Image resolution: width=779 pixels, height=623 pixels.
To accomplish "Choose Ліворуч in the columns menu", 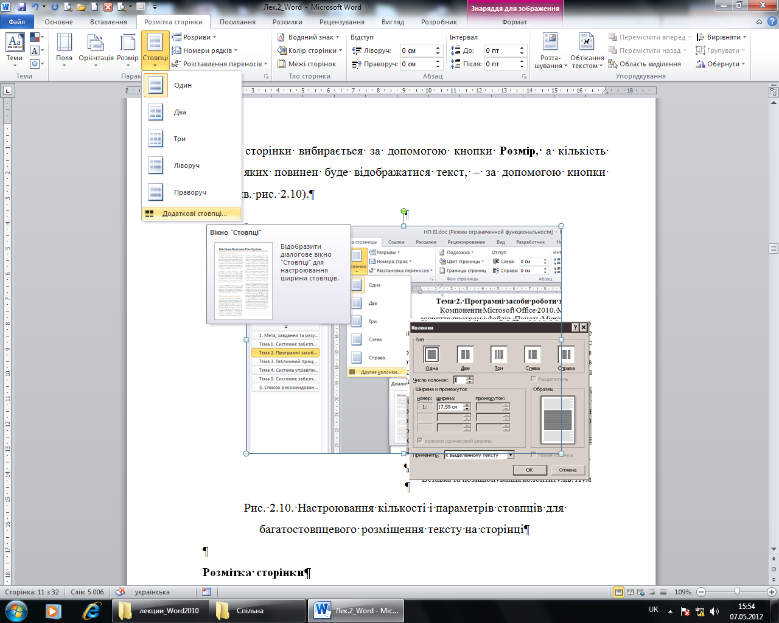I will click(x=192, y=165).
